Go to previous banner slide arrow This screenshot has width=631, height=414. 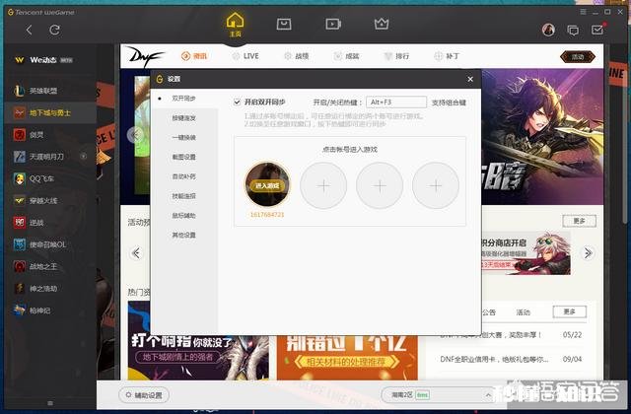(135, 135)
